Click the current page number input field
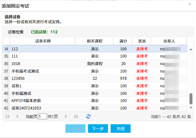 coord(42,117)
